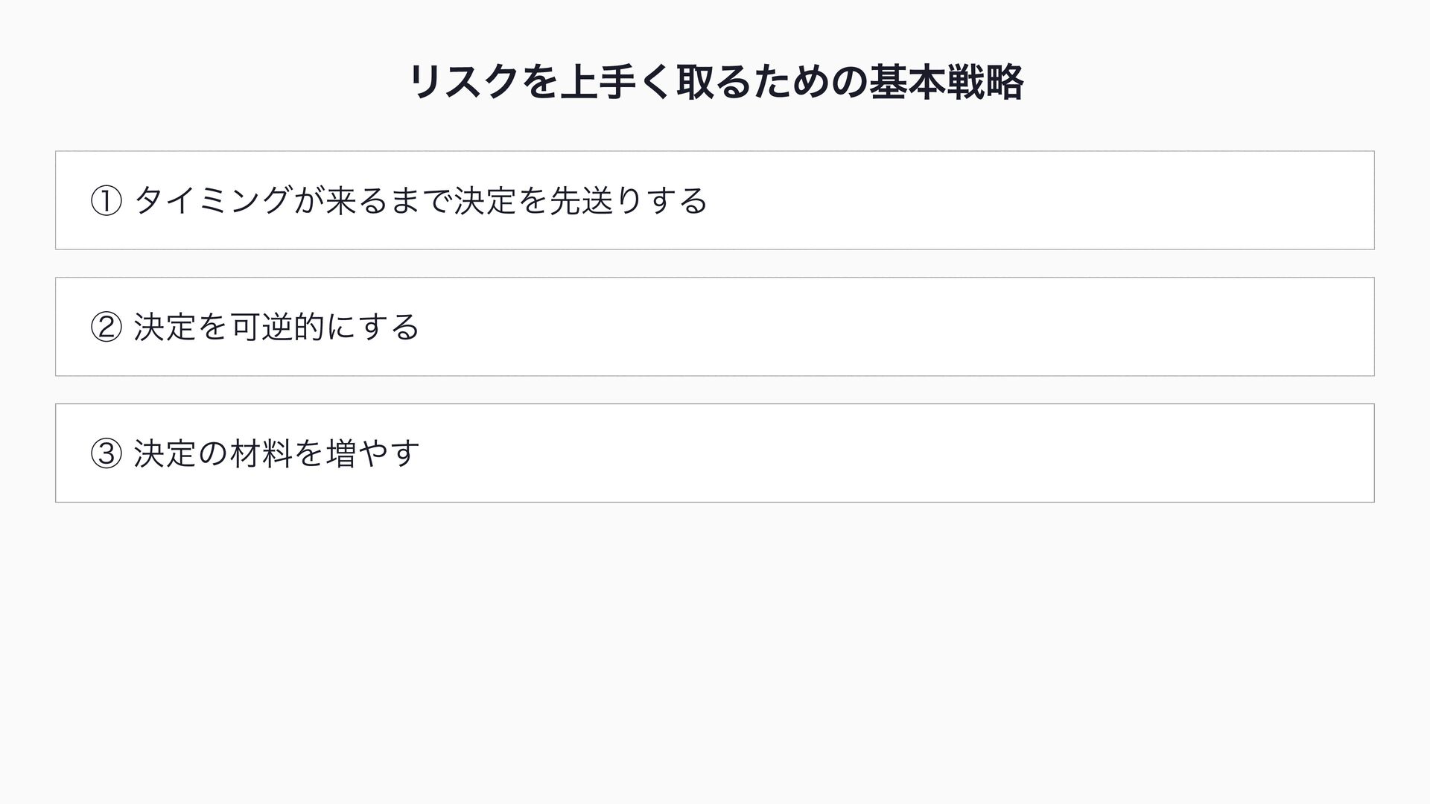Click "来るまで" in the first item
1430x804 pixels.
(x=389, y=201)
